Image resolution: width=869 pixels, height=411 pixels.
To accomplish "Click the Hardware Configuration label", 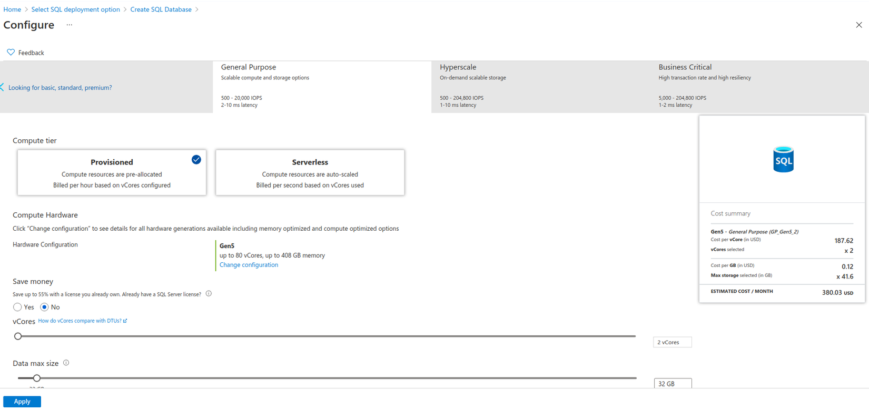I will coord(45,244).
